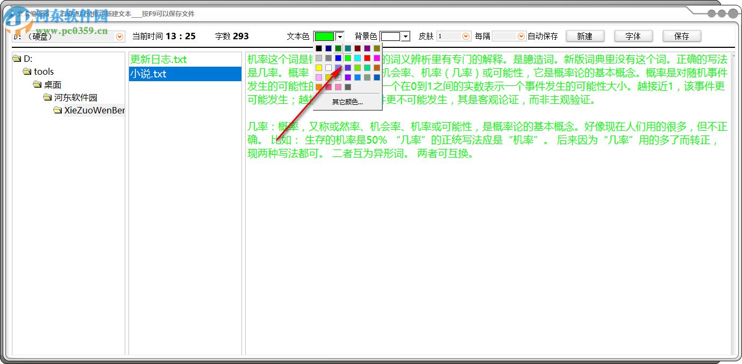Click the tools folder icon in the tree
Screen dimensions: 742x364
point(27,71)
